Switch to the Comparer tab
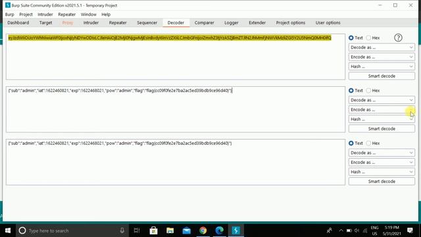Image resolution: width=421 pixels, height=237 pixels. click(x=205, y=23)
